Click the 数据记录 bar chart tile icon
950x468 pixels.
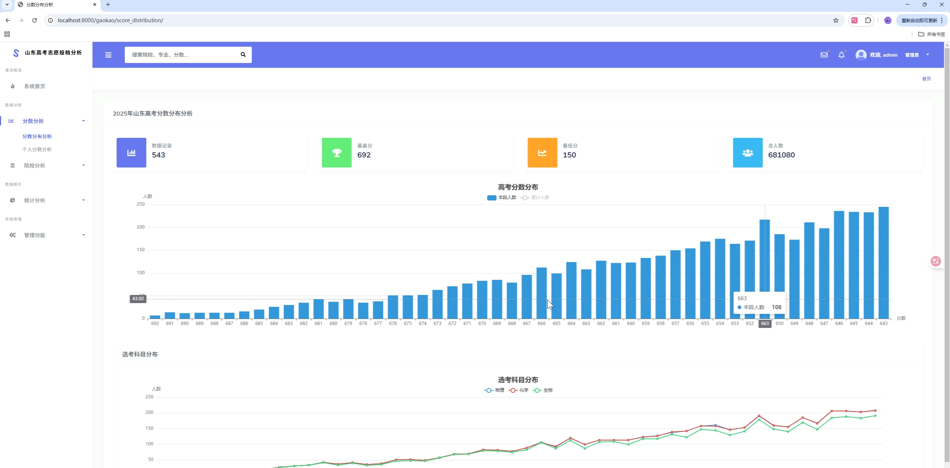[131, 153]
